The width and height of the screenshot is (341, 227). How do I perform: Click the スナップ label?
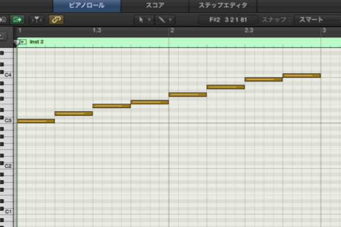click(276, 20)
